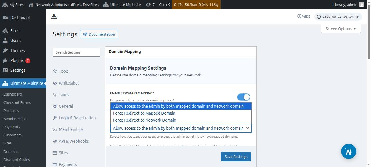Open Checkout Forms submenu item
This screenshot has width=371, height=167.
[17, 102]
